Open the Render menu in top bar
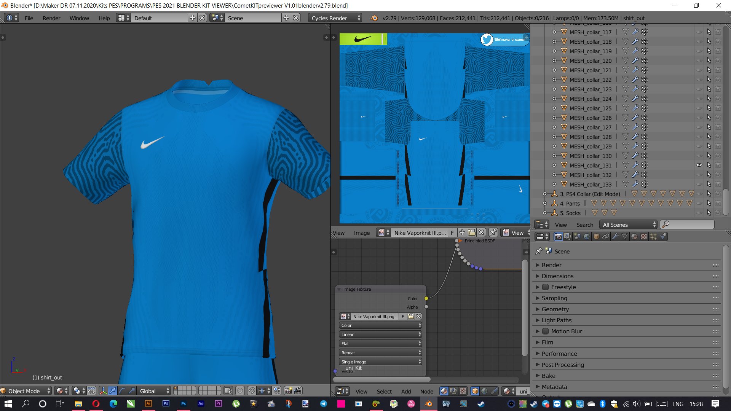The image size is (731, 411). [51, 18]
